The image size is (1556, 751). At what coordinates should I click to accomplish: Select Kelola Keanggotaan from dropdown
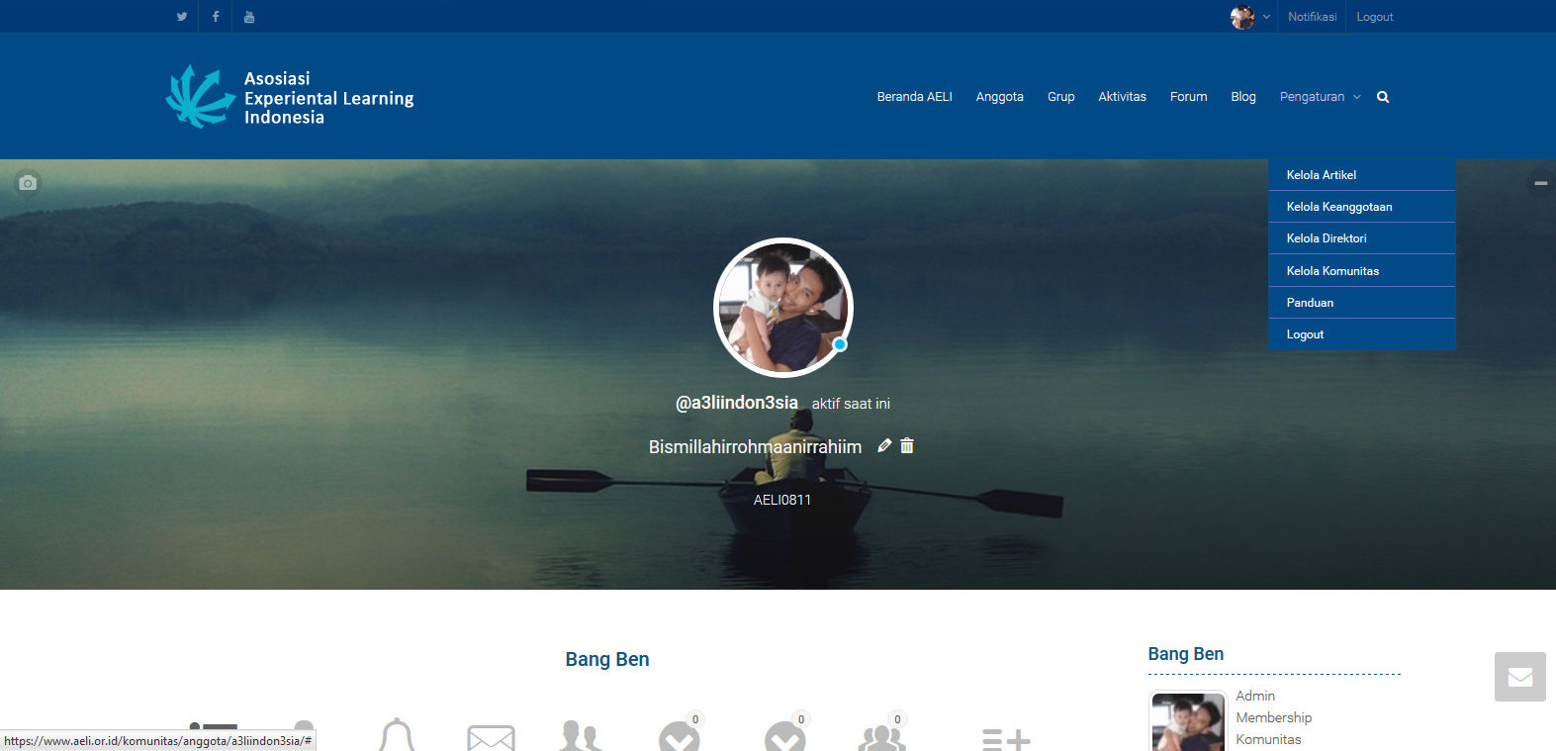[1361, 207]
